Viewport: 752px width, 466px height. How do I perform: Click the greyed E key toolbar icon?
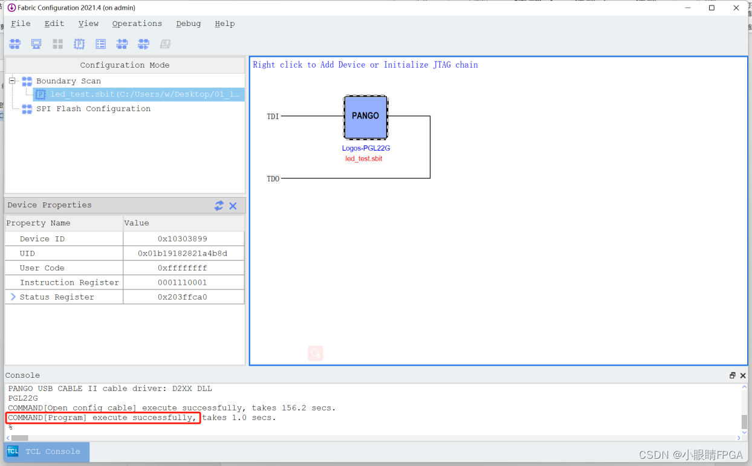click(165, 44)
